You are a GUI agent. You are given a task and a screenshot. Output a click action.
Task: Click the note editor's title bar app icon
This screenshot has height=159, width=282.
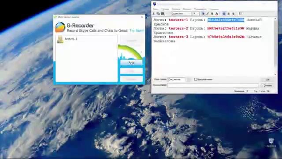tap(155, 4)
